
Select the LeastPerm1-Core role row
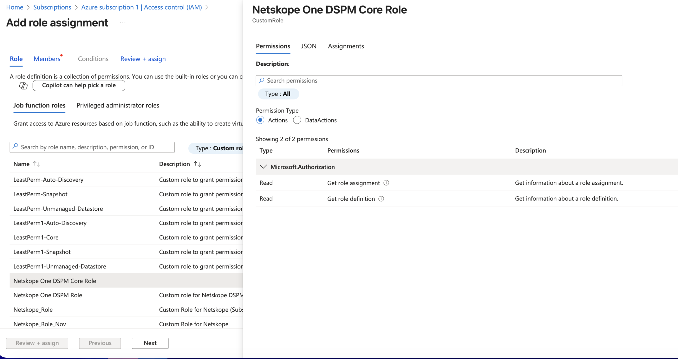coord(126,238)
